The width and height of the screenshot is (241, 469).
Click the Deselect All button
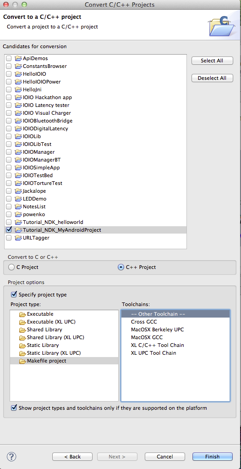[212, 78]
